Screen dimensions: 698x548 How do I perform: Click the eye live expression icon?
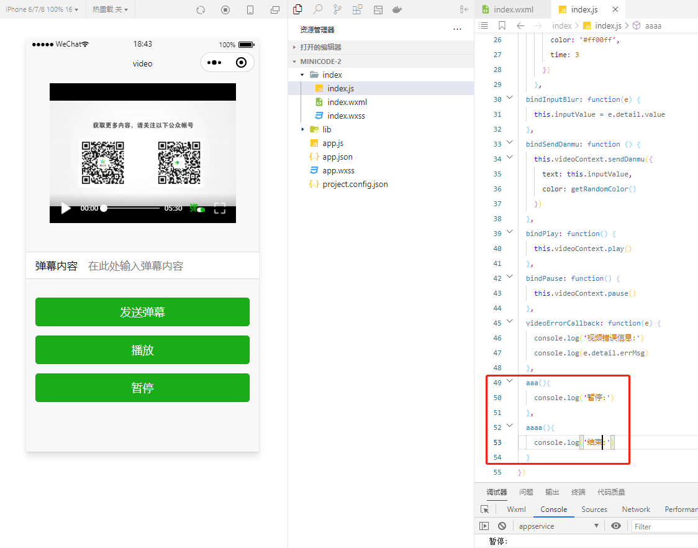(615, 526)
